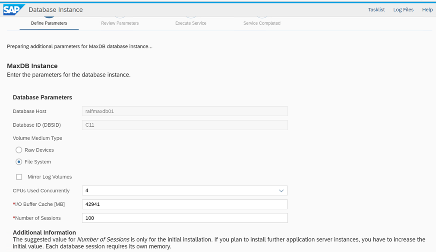The height and width of the screenshot is (252, 436).
Task: Click the MaxDB Instance heading
Action: [32, 66]
